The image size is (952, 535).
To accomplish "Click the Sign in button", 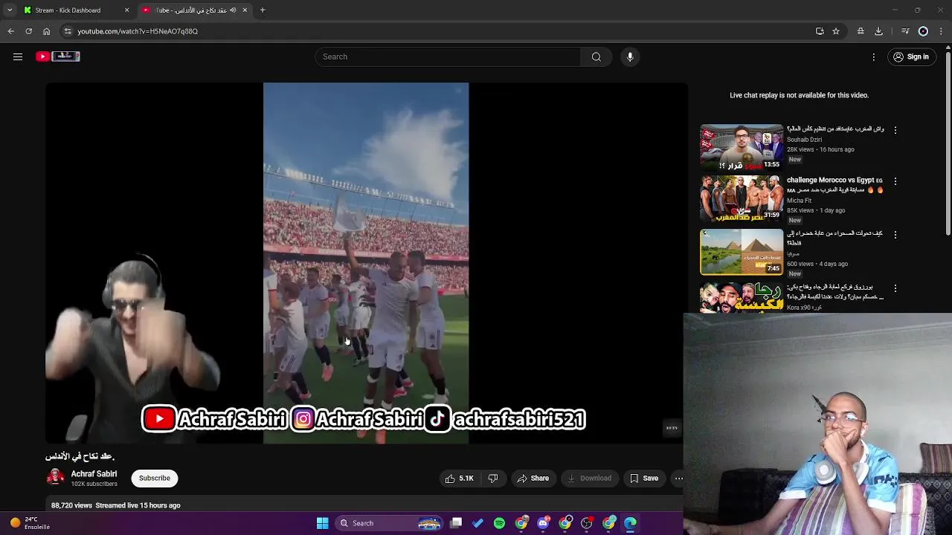I will coord(911,56).
